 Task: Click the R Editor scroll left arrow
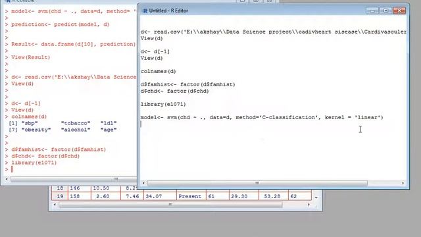coord(143,183)
